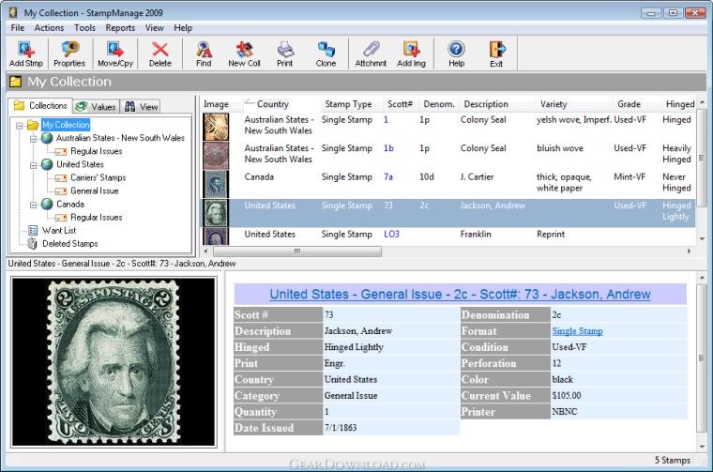713x472 pixels.
Task: Click the red Delete toolbar icon
Action: tap(160, 53)
